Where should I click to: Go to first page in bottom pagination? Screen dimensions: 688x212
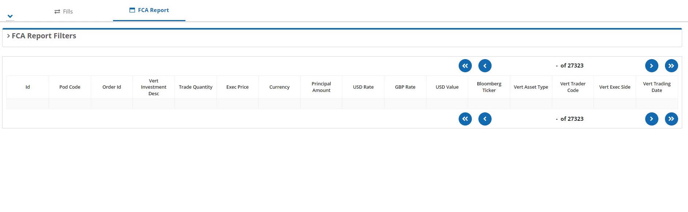(x=465, y=119)
